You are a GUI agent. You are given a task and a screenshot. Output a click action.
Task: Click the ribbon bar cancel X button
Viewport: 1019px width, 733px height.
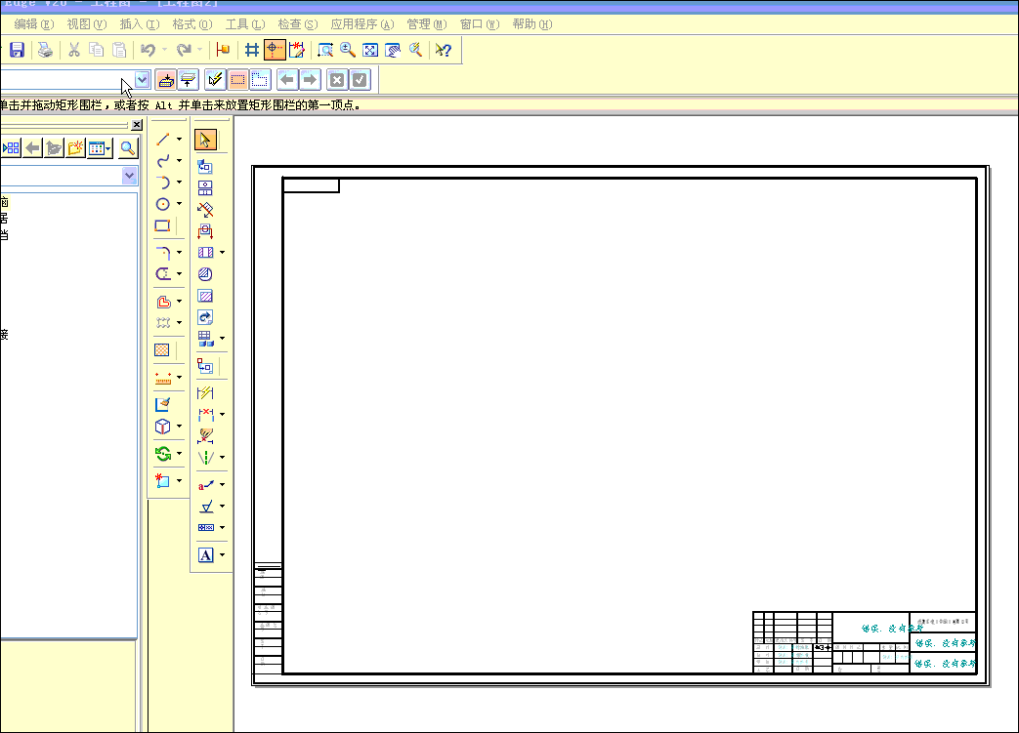coord(337,80)
